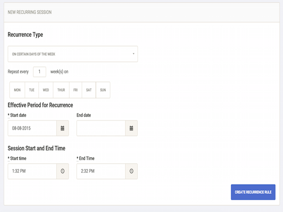Toggle the THUR day button

61,90
